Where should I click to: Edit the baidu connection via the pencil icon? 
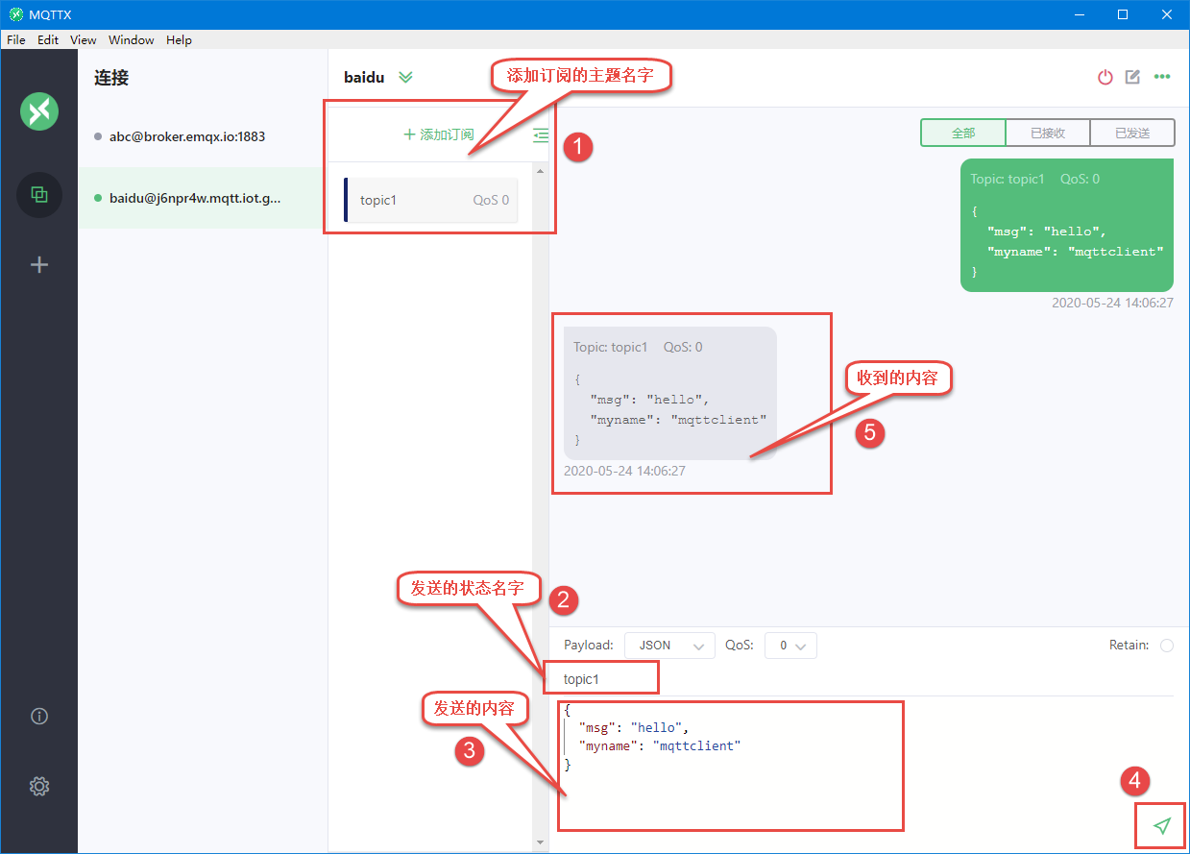[x=1132, y=77]
